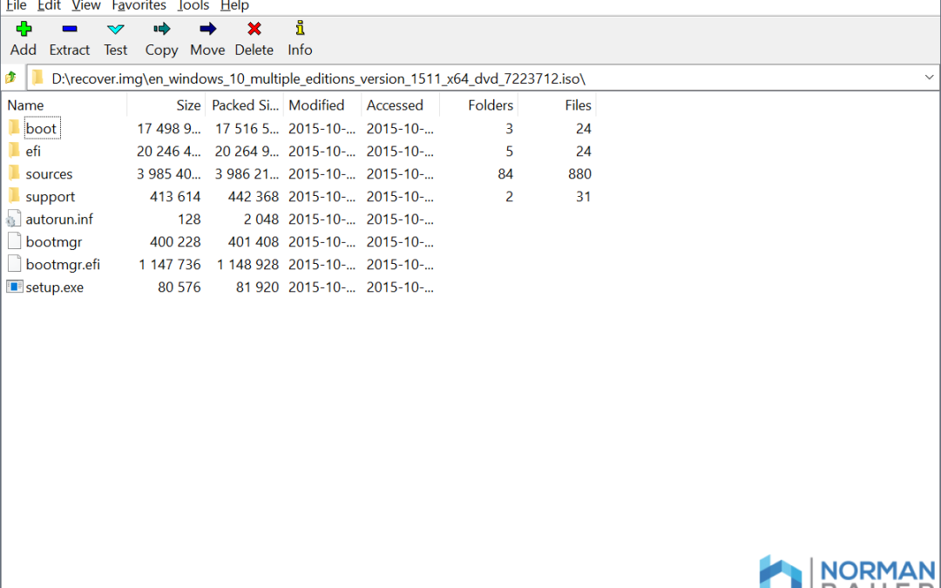
Task: Go up one folder level icon
Action: [x=10, y=78]
